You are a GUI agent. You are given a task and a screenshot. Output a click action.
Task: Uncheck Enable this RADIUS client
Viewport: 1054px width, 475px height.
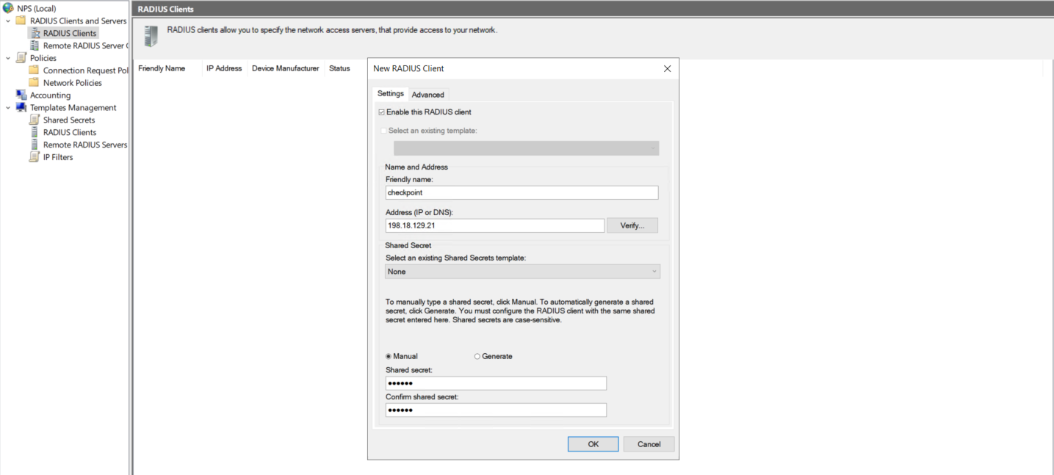(x=381, y=112)
